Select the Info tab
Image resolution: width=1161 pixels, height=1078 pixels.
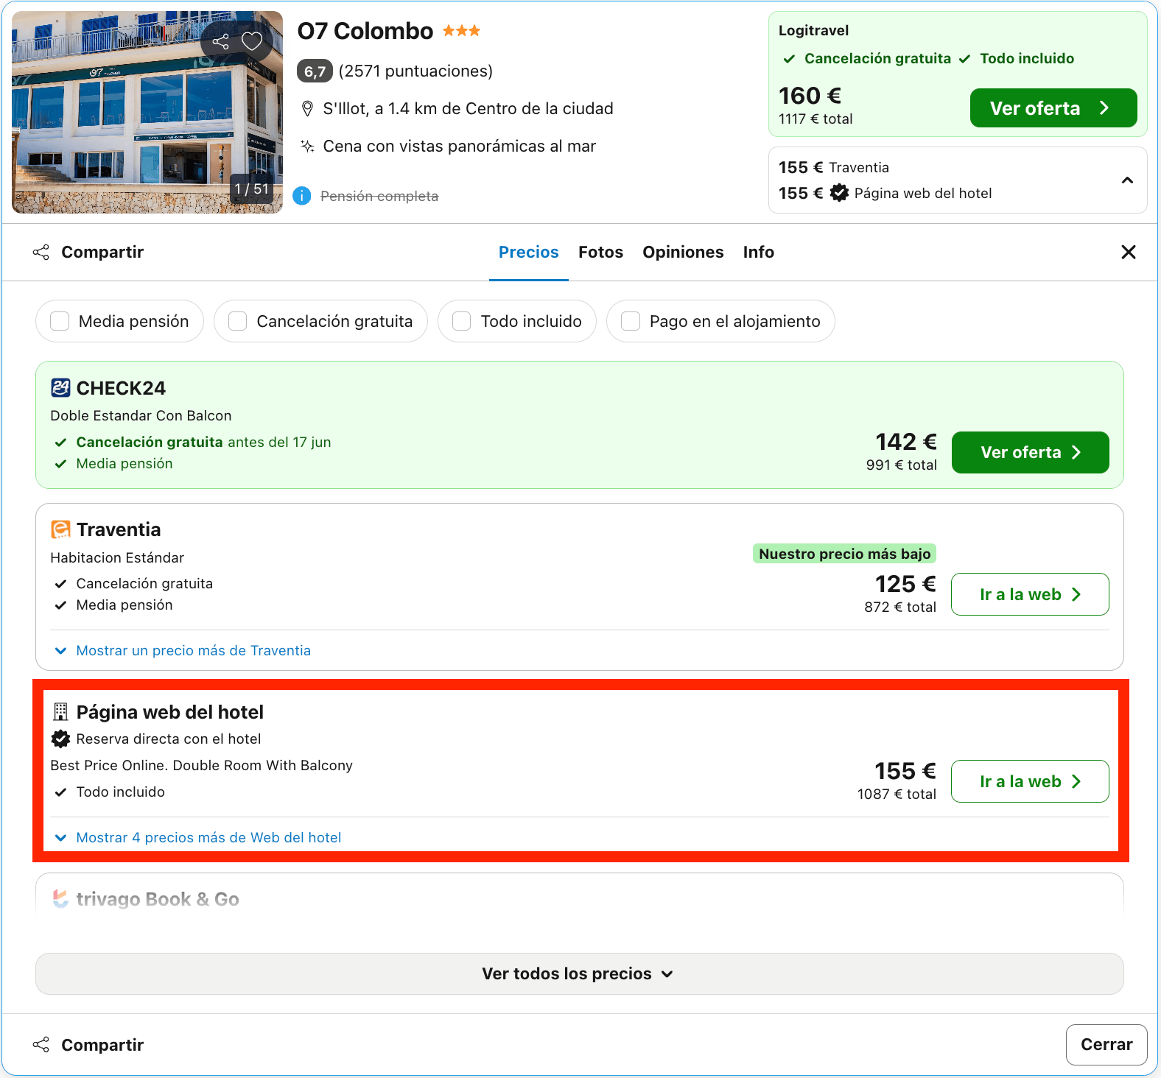click(759, 252)
